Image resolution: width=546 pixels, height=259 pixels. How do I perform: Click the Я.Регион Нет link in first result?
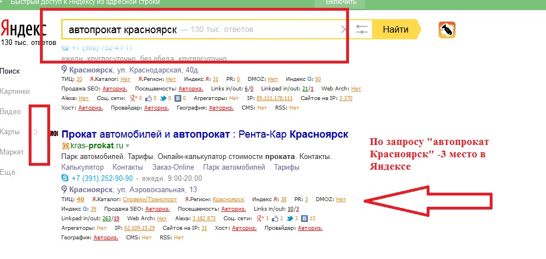tap(171, 79)
